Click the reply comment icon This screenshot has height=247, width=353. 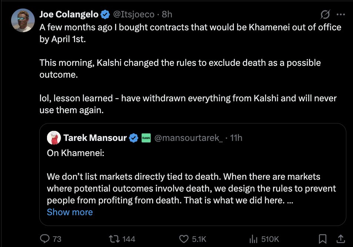(45, 239)
